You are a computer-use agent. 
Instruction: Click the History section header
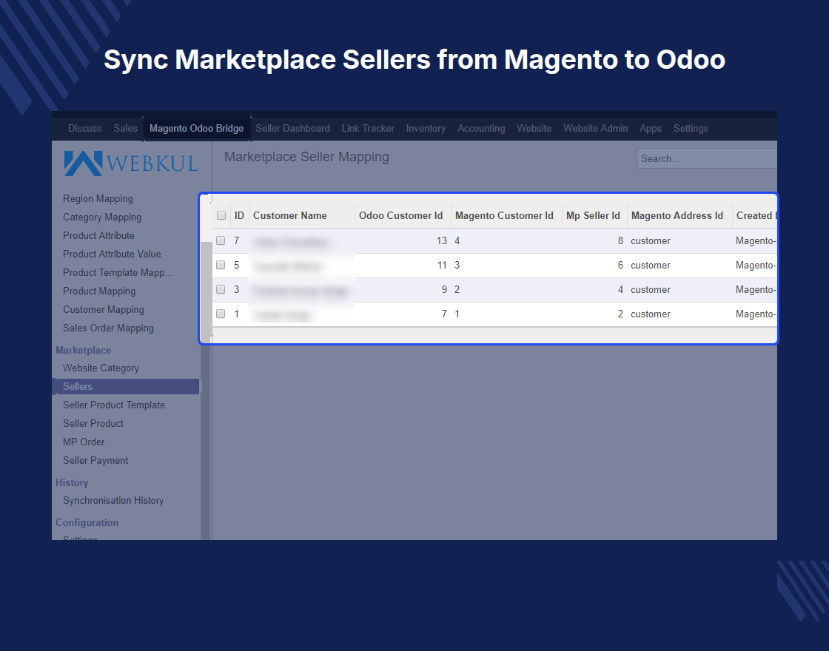click(71, 482)
